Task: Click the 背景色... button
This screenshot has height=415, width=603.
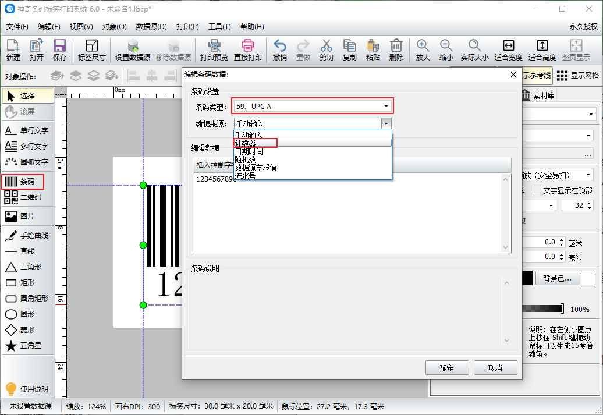Action: 557,278
